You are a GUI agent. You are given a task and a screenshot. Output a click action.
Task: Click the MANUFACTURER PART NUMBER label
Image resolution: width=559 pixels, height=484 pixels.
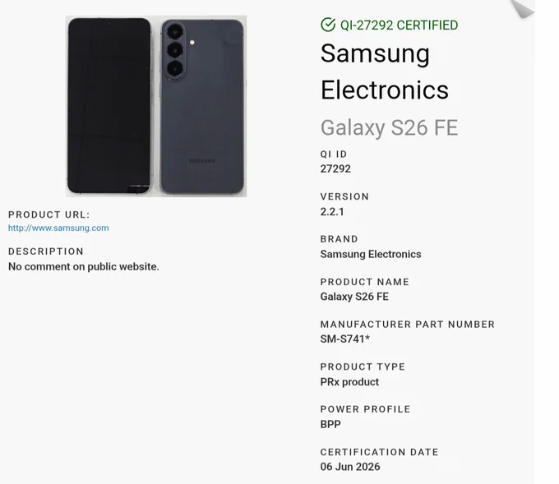point(408,325)
